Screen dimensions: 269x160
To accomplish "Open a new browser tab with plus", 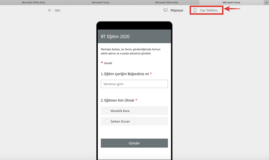I will (266, 3).
